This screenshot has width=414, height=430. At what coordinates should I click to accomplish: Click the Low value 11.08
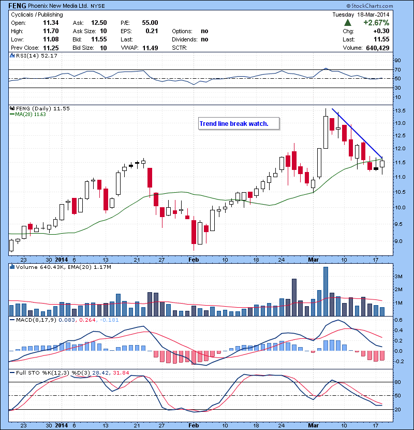click(x=51, y=39)
